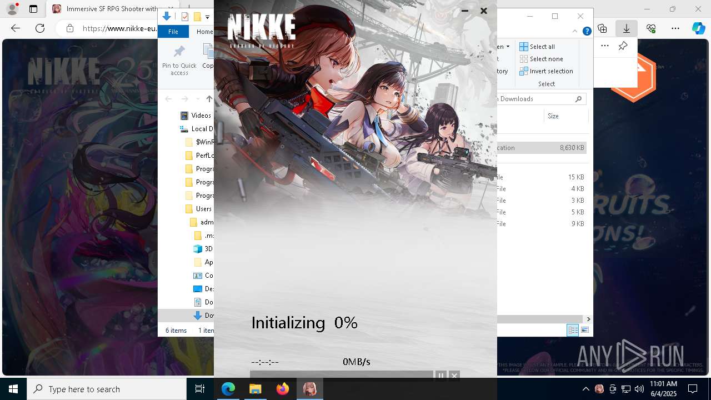This screenshot has width=711, height=400.
Task: Click Invert selection in the Explorer ribbon
Action: [546, 71]
